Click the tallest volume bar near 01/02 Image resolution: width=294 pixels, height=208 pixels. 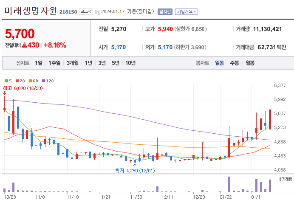[229, 184]
